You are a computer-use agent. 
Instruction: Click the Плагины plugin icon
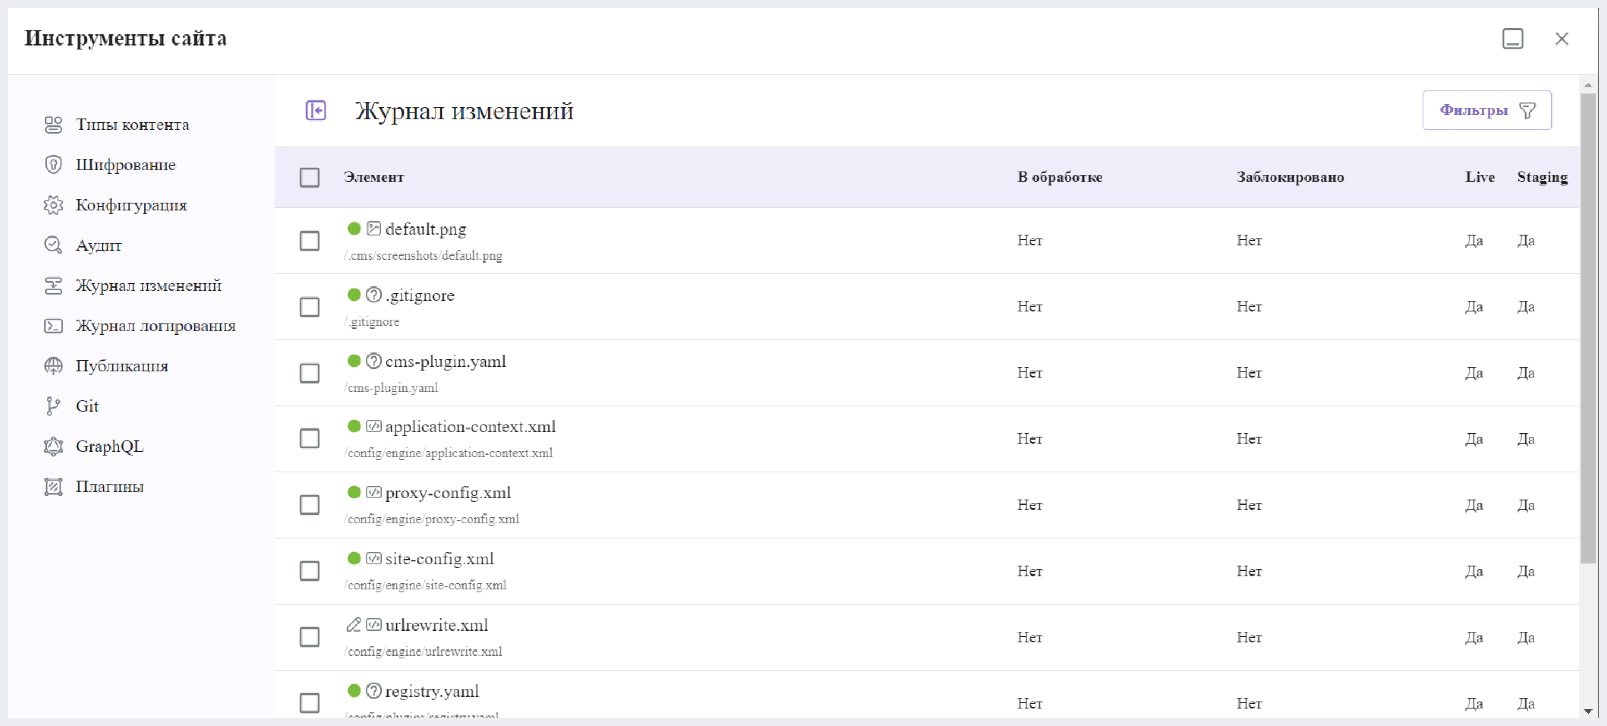click(53, 486)
